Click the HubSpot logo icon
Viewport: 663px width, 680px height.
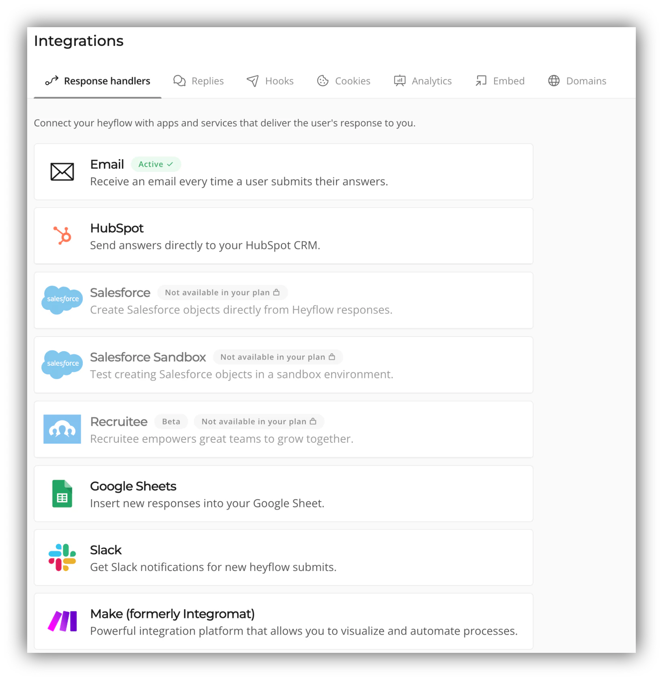point(62,235)
